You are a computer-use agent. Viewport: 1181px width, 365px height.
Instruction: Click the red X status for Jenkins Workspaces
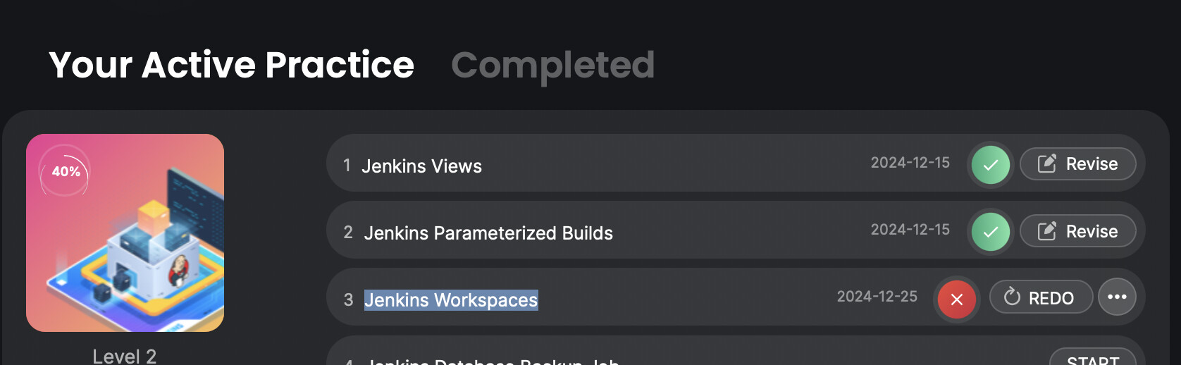[956, 299]
